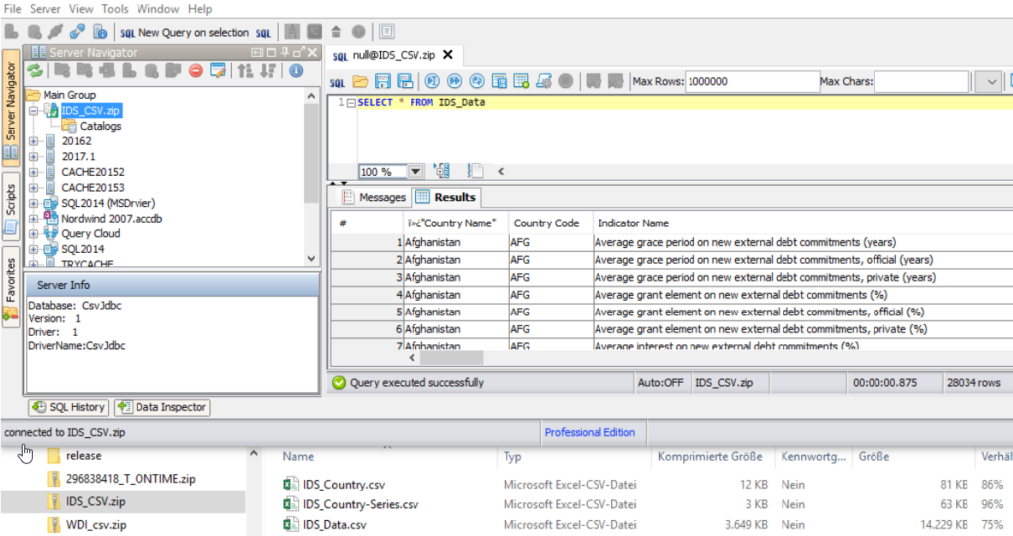
Task: Expand the Query Cloud node
Action: pos(33,234)
